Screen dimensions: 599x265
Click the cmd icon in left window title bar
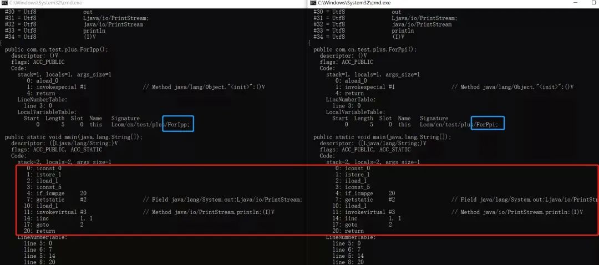pos(4,3)
